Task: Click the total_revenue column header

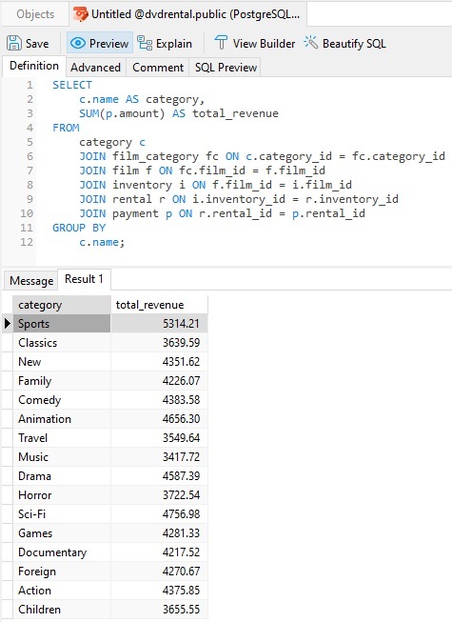Action: (x=159, y=305)
